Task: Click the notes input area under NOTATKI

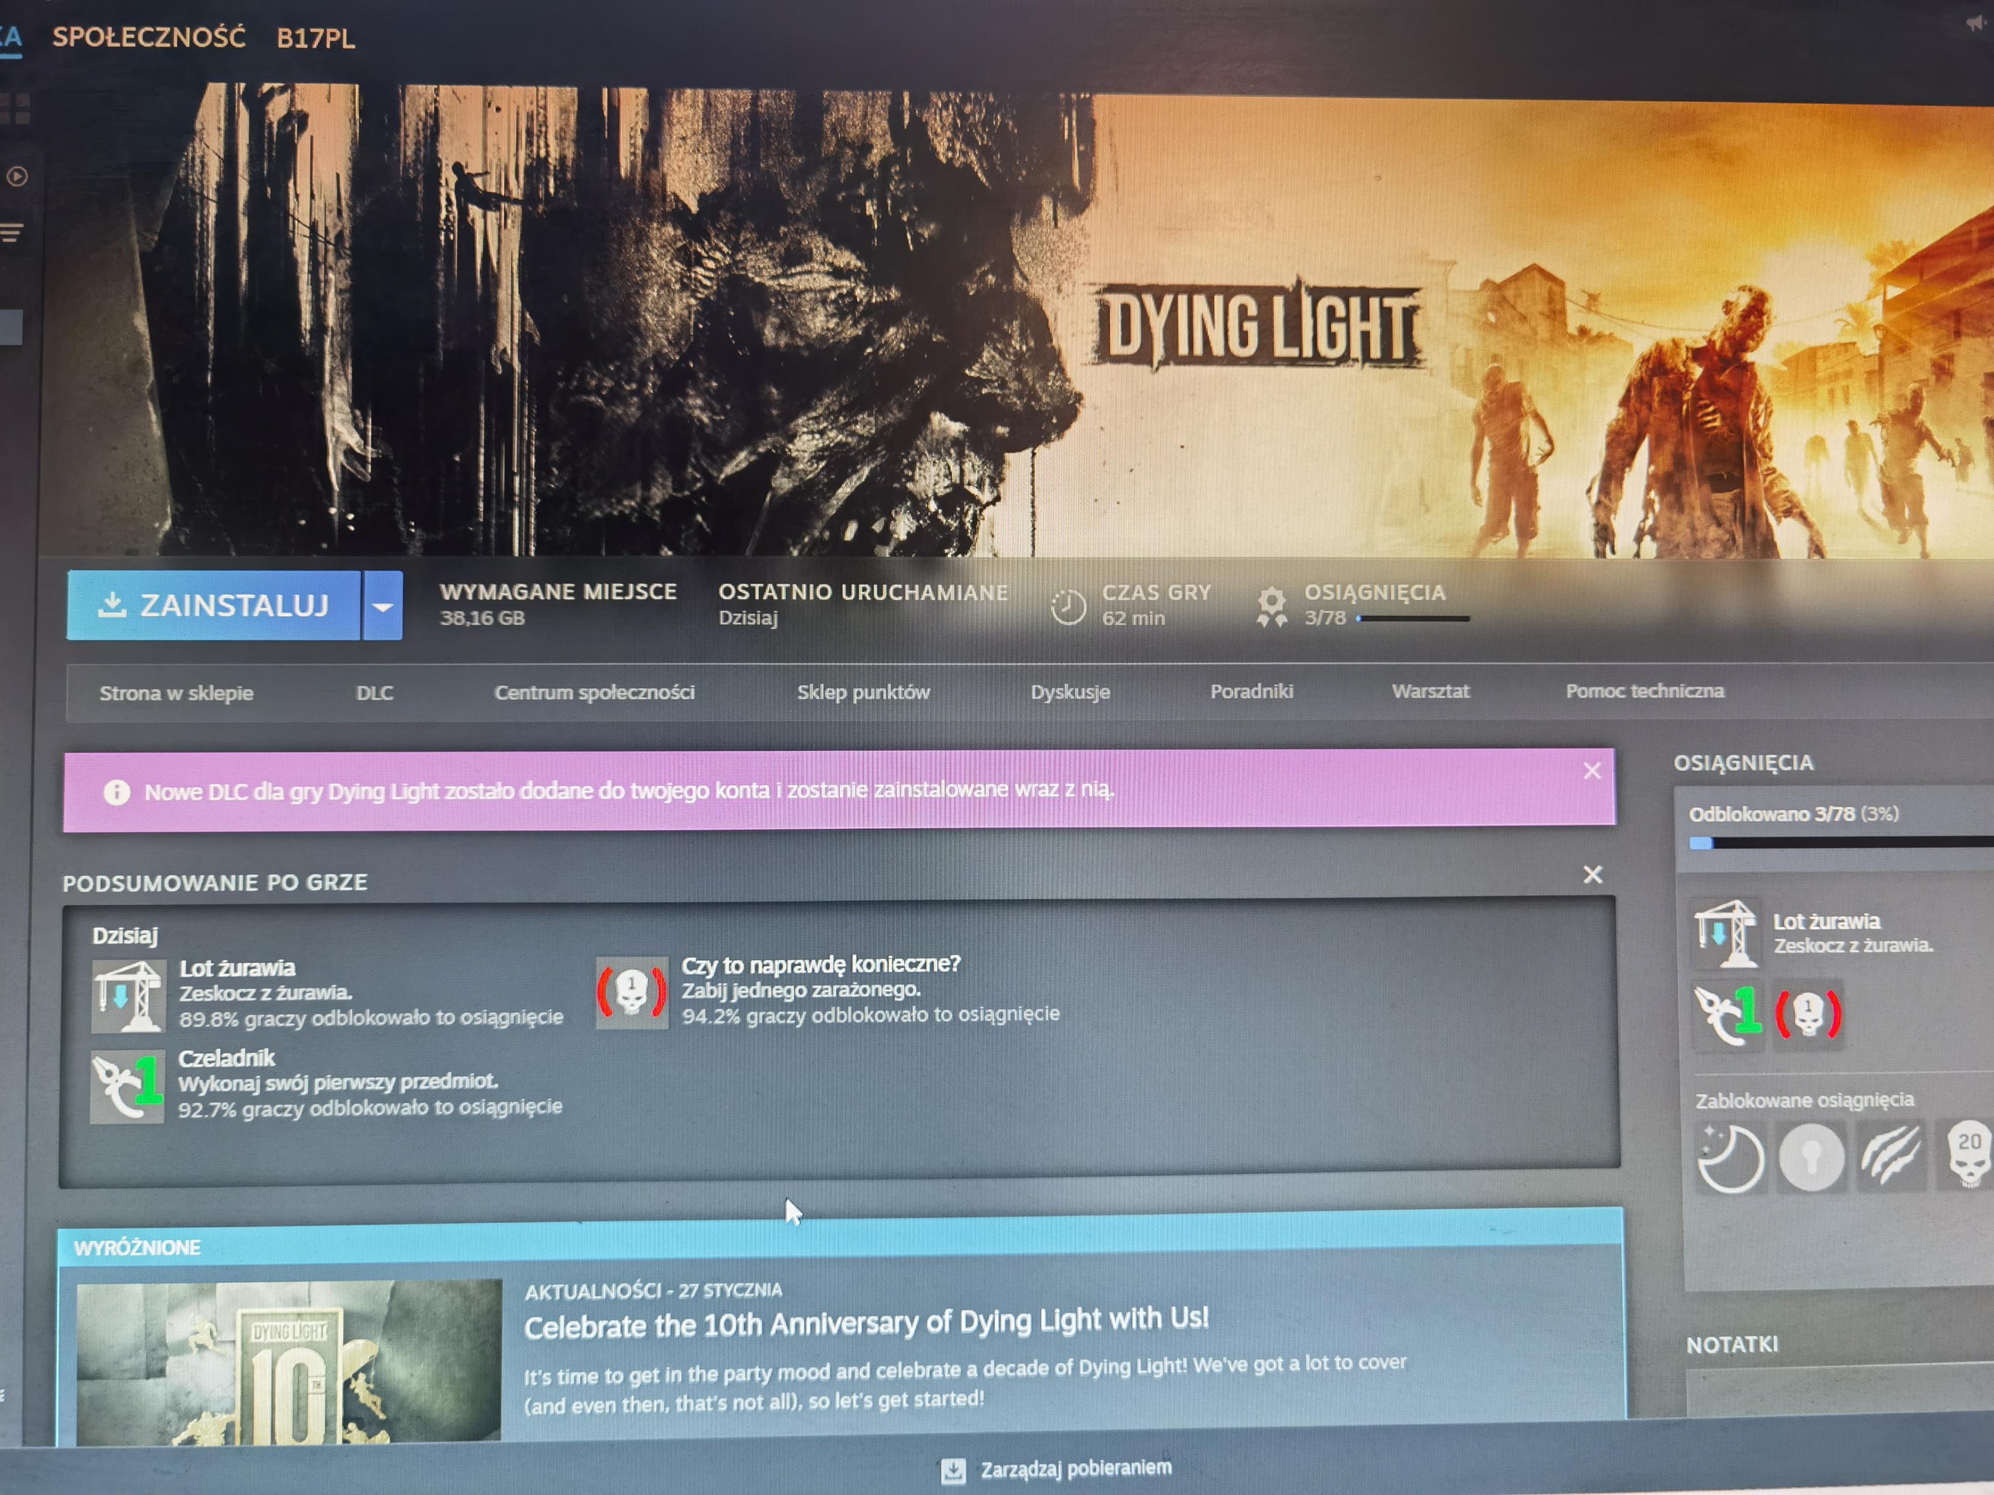Action: click(x=1839, y=1393)
